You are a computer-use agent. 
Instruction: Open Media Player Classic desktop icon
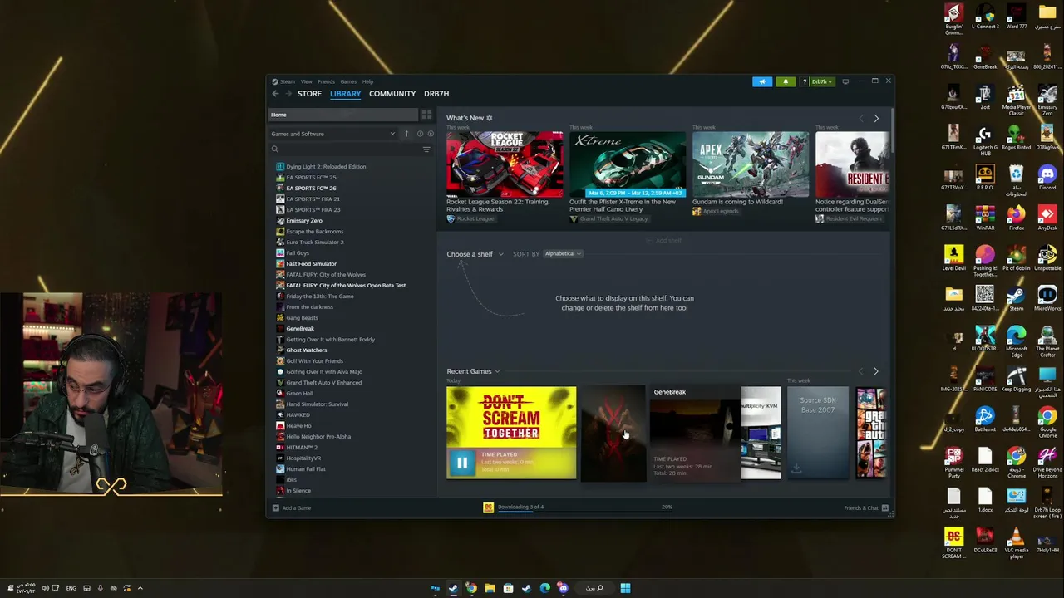click(1017, 100)
